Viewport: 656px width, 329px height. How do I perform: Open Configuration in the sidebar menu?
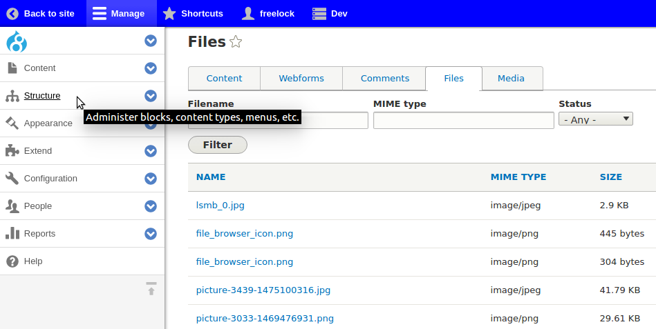coord(50,178)
